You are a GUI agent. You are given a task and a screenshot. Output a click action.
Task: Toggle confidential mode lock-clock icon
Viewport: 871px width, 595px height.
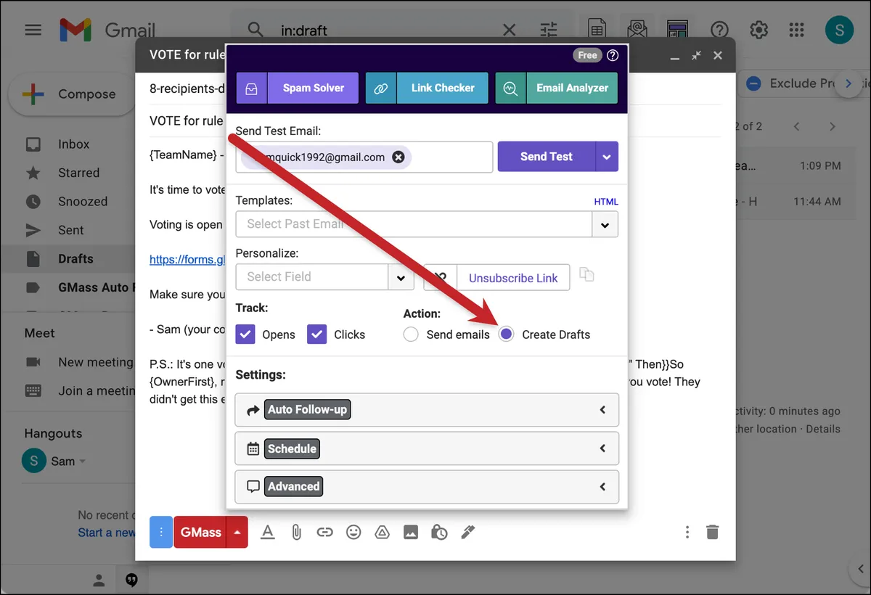coord(439,533)
